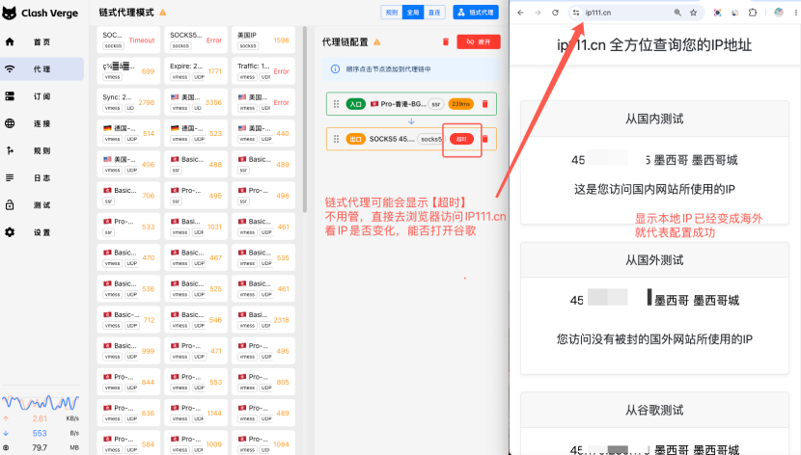This screenshot has height=455, width=801.
Task: Switch proxy mode to 规则
Action: point(392,13)
